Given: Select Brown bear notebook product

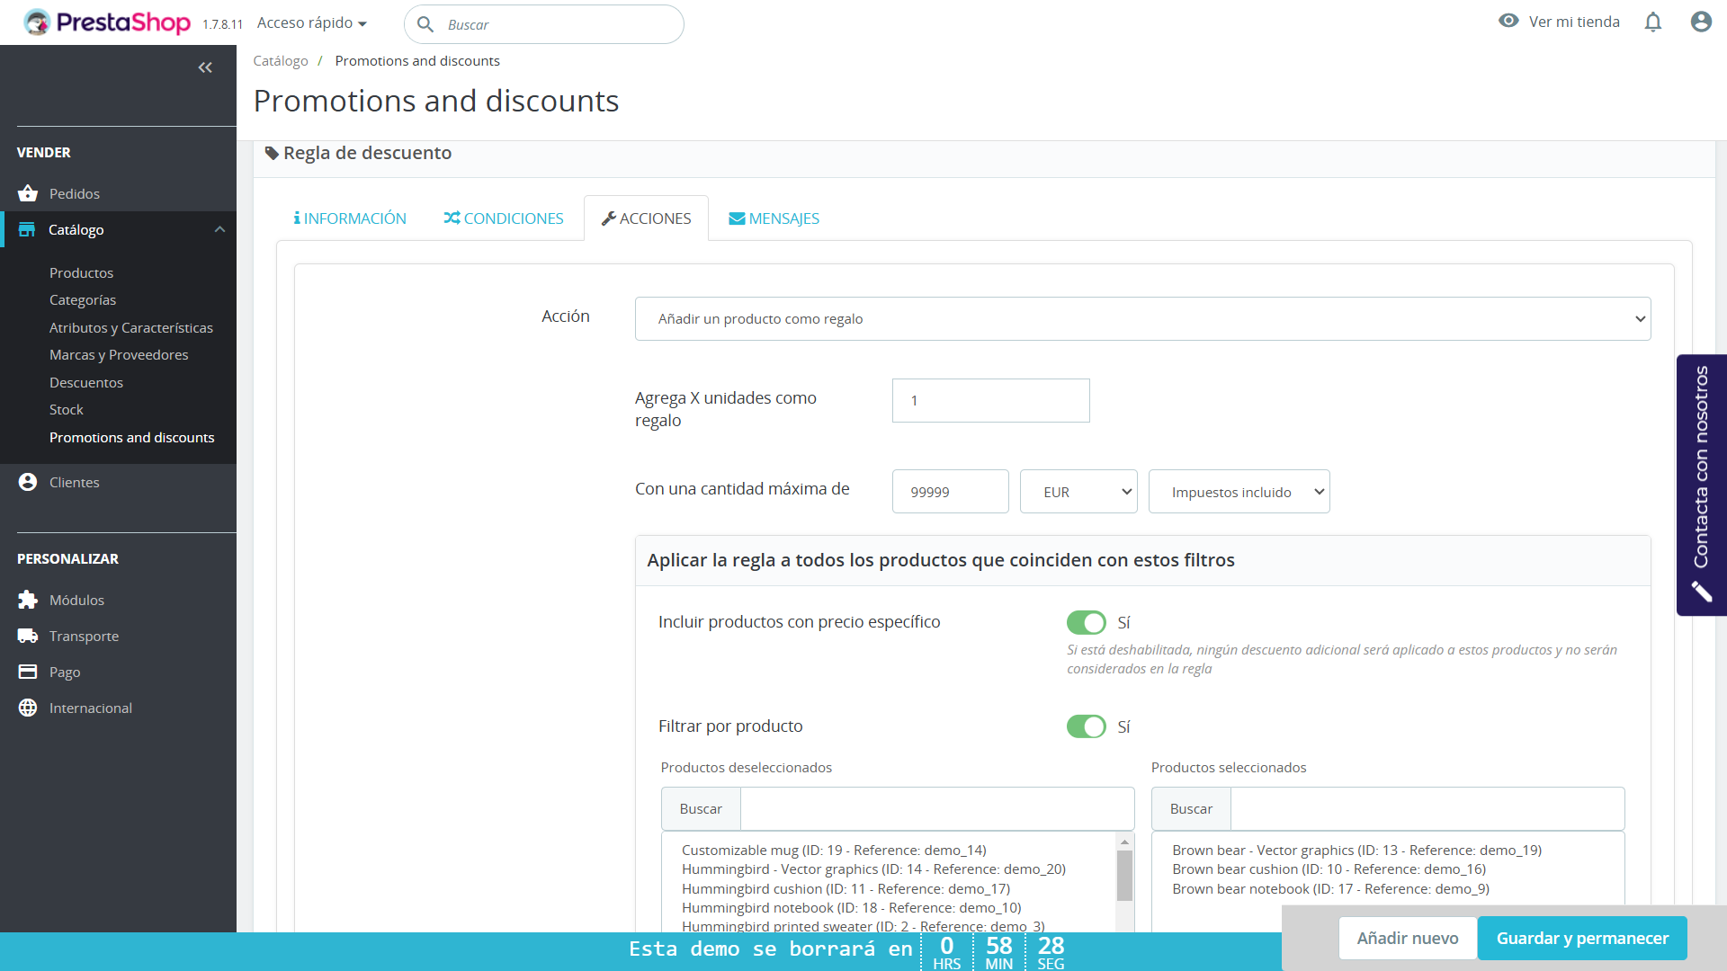Looking at the screenshot, I should [1330, 889].
